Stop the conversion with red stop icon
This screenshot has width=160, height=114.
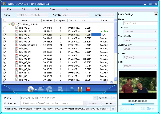pyautogui.click(x=88, y=89)
